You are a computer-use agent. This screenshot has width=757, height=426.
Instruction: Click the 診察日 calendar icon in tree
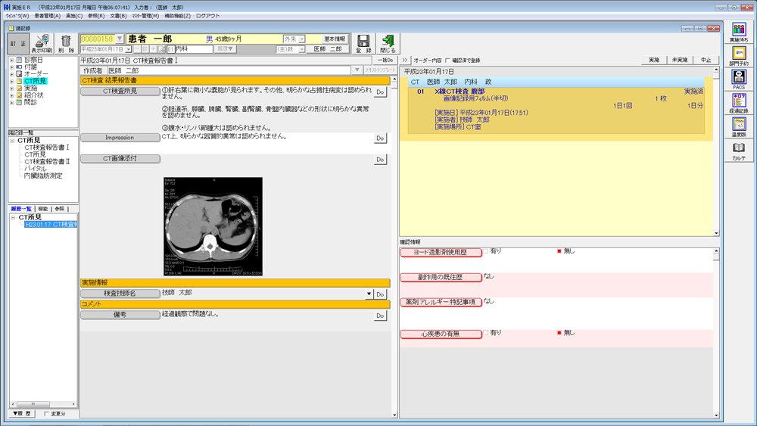tap(19, 60)
